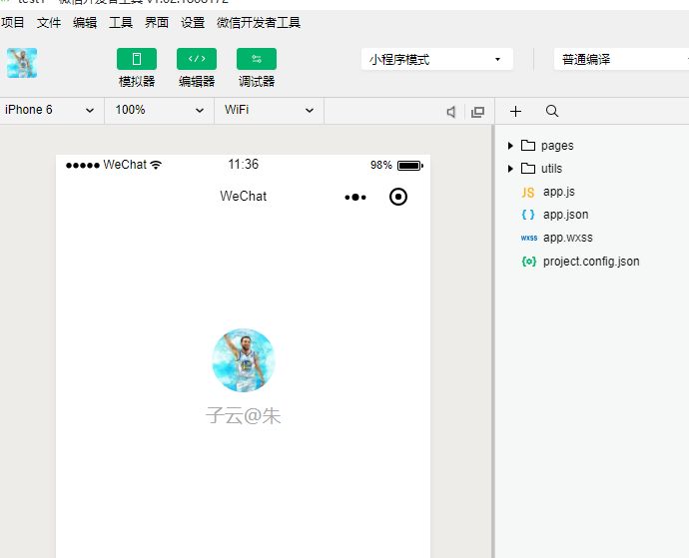Click the WeChat page title in simulator
This screenshot has width=689, height=558.
point(244,196)
